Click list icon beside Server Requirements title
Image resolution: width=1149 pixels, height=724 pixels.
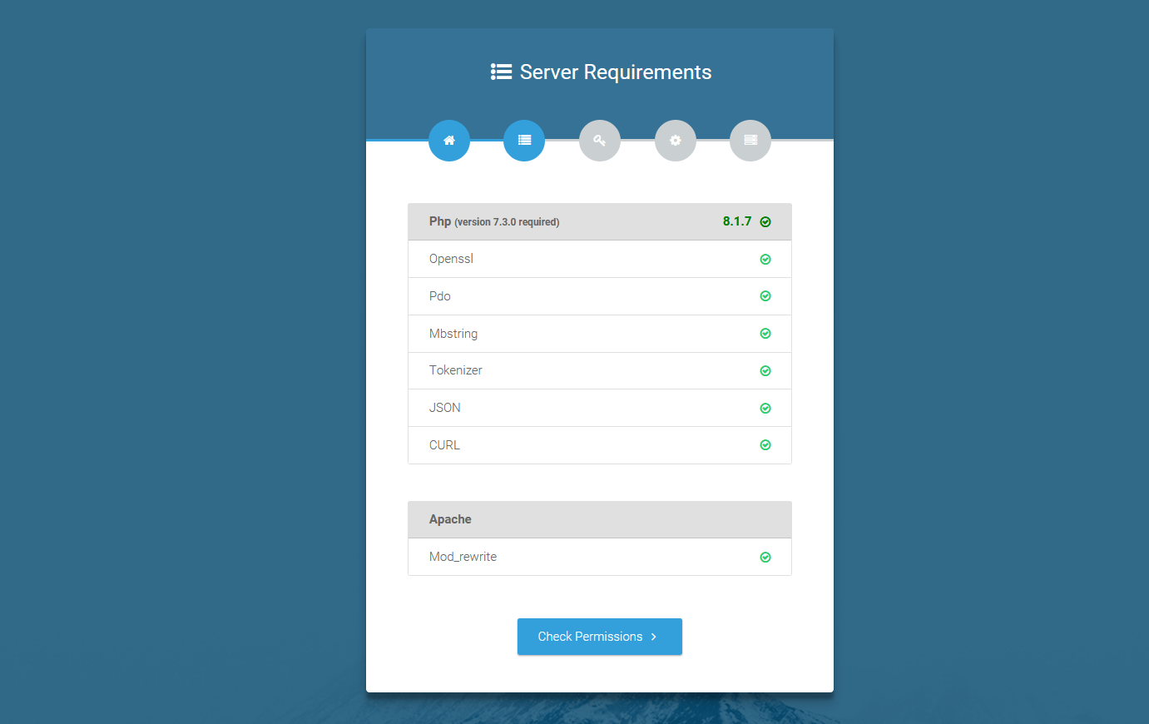(x=501, y=72)
